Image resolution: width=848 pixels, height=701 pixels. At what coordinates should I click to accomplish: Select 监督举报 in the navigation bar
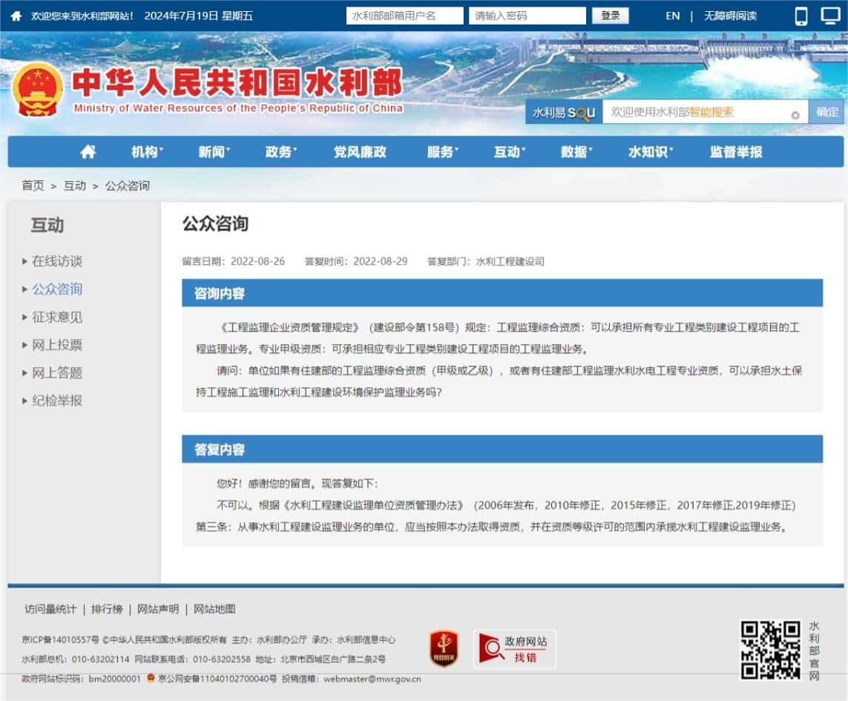pos(735,152)
